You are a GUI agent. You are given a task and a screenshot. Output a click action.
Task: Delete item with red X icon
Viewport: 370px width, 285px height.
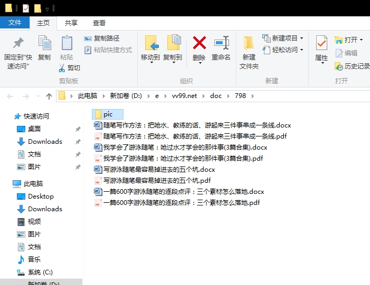[x=199, y=50]
